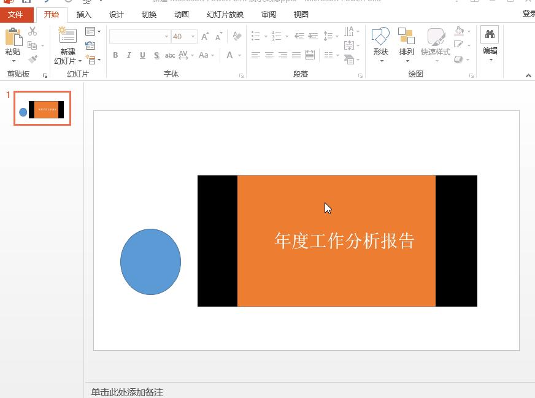Open the 文件 (File) menu
The width and height of the screenshot is (535, 398).
click(15, 14)
